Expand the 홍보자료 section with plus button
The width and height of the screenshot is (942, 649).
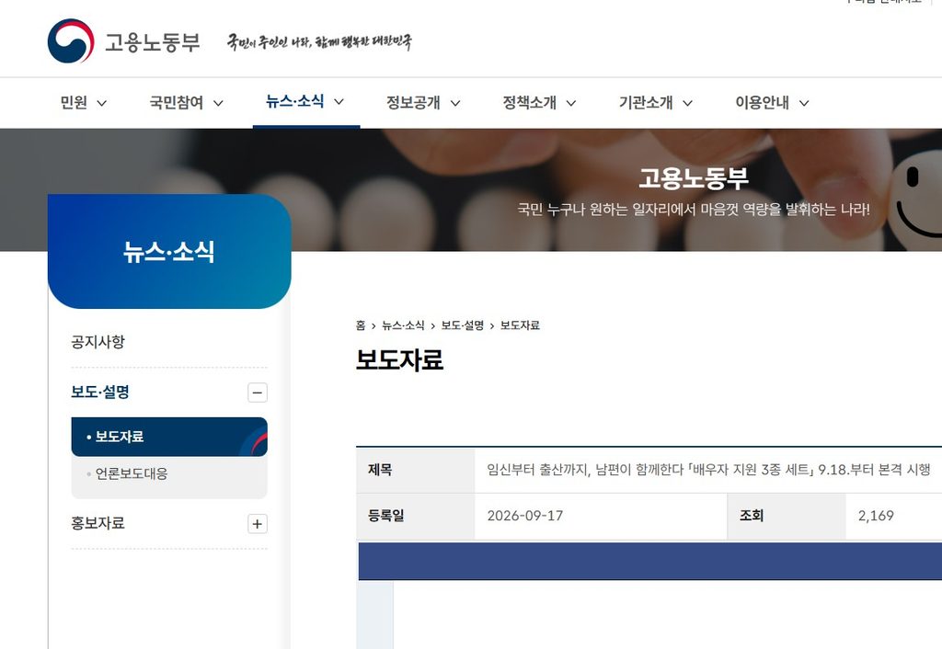[x=258, y=524]
